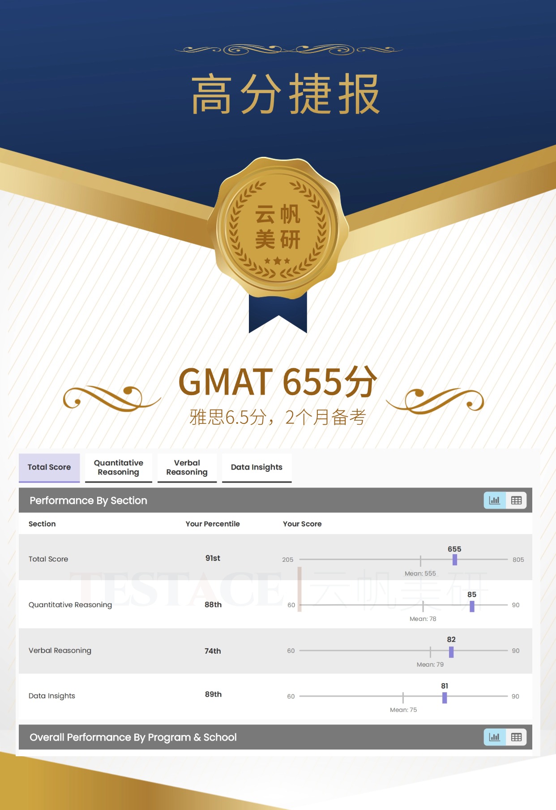Screen dimensions: 556x810
Task: Click the 805 maximum on Total Score scale
Action: (518, 560)
